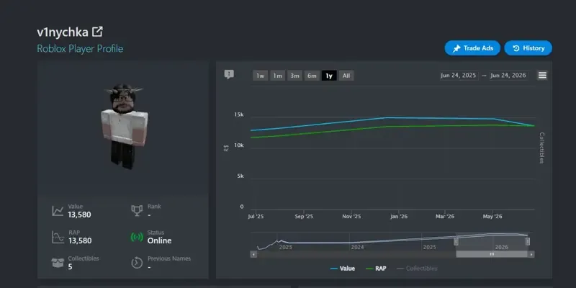Click the Value figure 13,580
The width and height of the screenshot is (576, 288).
click(x=79, y=215)
